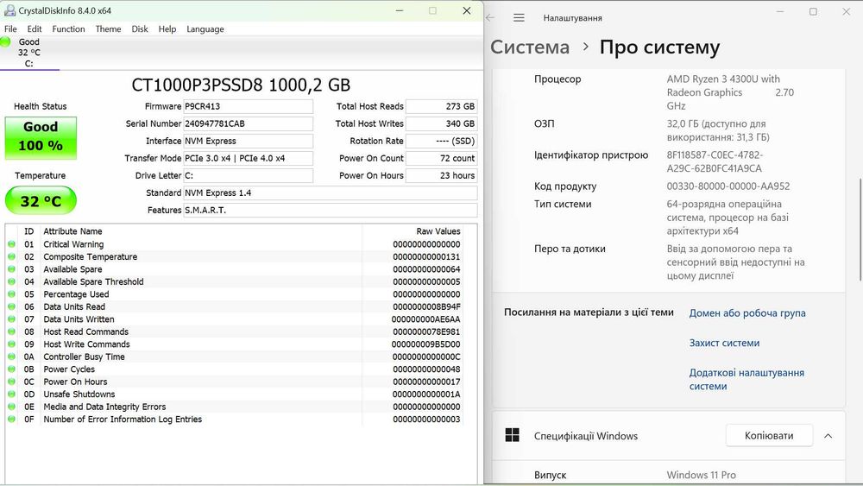Click the CrystalDiskInfo app icon in title bar

pyautogui.click(x=9, y=10)
